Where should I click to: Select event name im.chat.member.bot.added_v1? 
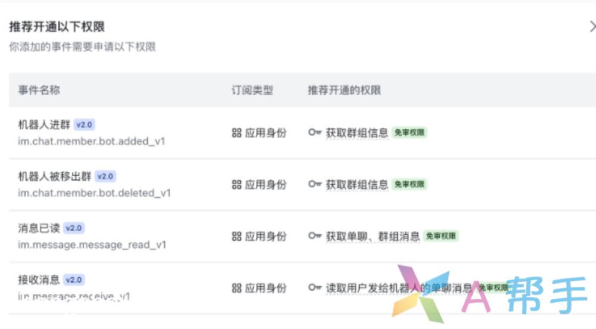tap(91, 141)
